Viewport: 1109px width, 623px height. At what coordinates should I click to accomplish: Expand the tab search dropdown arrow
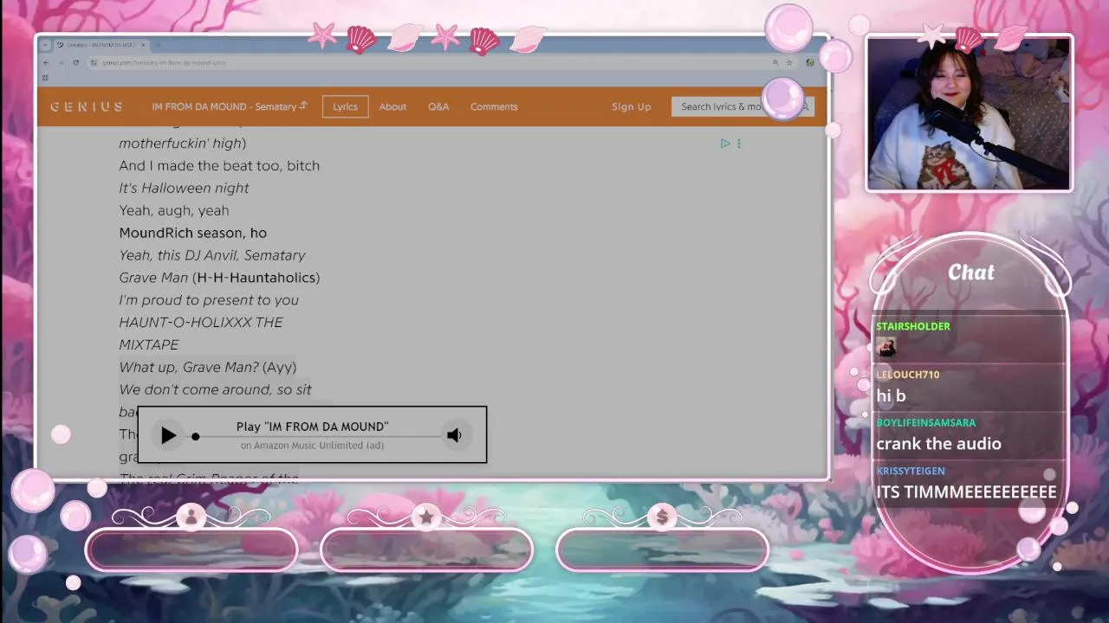(x=45, y=45)
